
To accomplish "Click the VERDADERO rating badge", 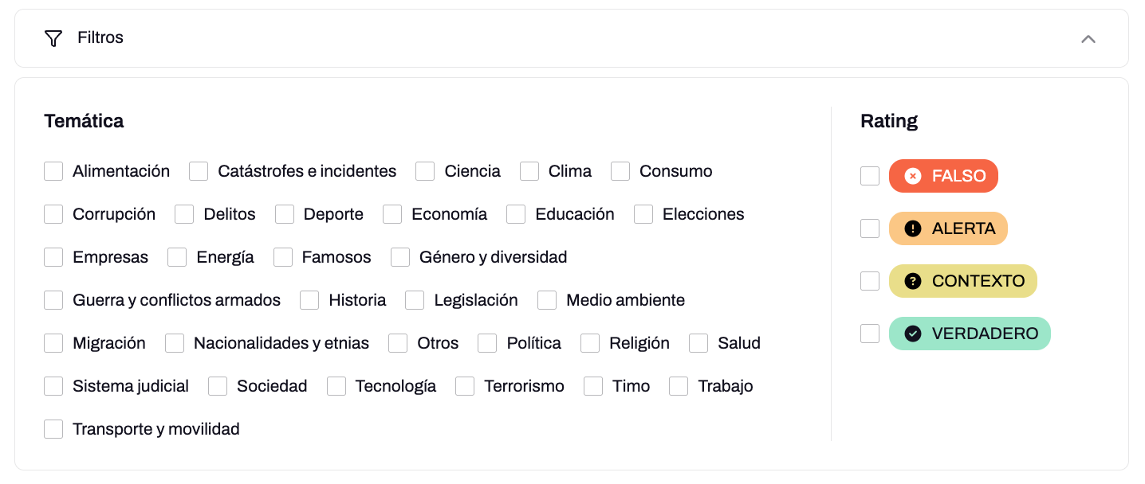I will click(970, 334).
